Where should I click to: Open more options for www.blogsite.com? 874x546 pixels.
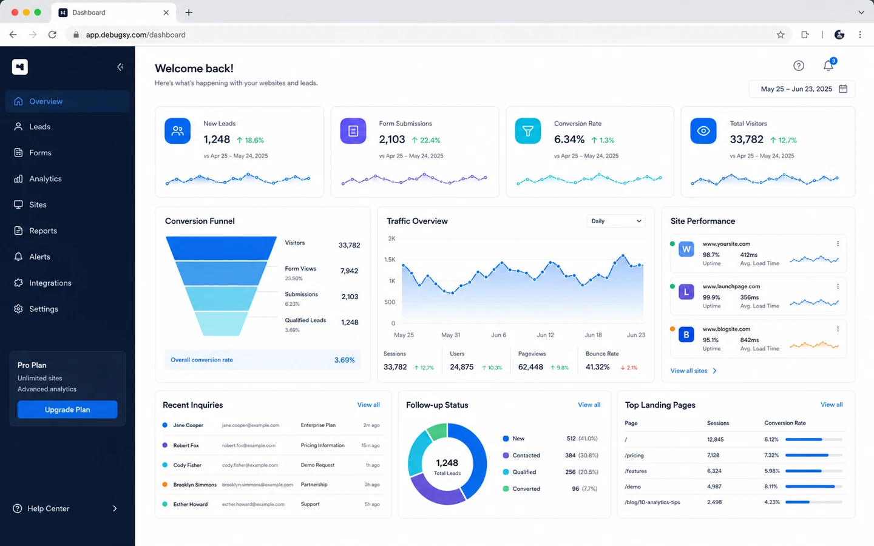click(x=838, y=329)
